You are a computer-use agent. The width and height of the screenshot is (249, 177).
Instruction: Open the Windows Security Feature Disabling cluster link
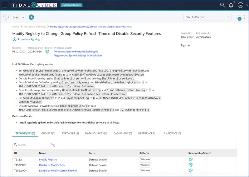tap(78, 54)
